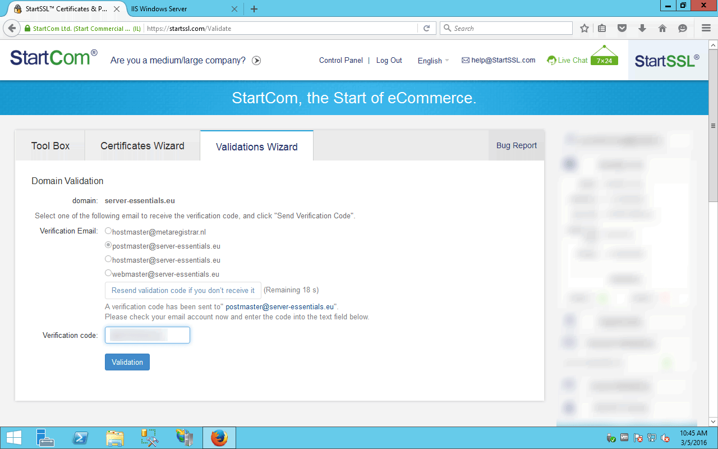The height and width of the screenshot is (449, 718).
Task: Select the Validations Wizard tab
Action: 257,146
